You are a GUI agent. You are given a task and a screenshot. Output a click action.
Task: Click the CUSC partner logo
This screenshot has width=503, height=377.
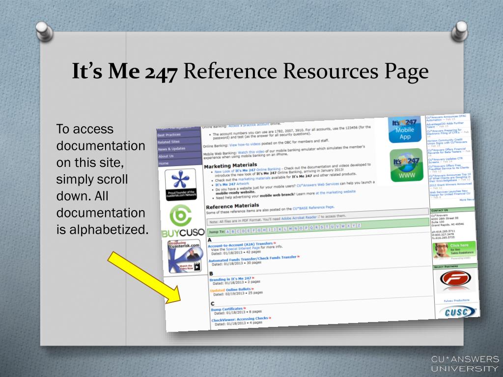tap(458, 312)
